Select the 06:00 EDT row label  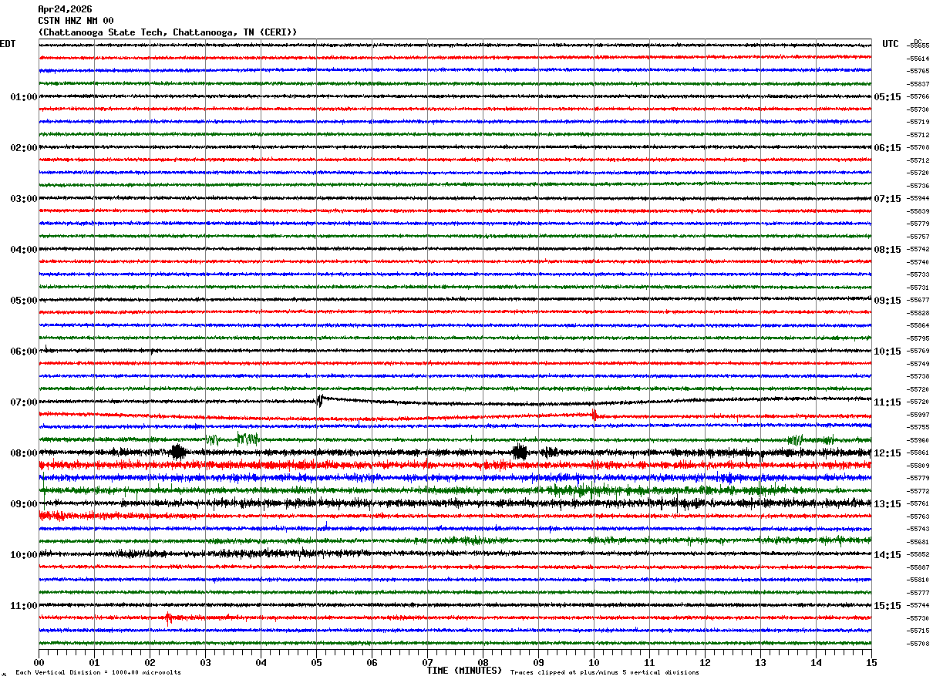pyautogui.click(x=24, y=352)
